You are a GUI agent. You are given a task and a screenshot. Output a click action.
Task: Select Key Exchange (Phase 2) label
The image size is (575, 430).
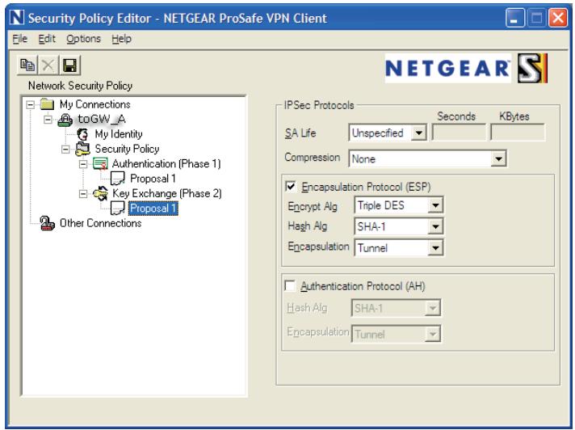point(167,193)
